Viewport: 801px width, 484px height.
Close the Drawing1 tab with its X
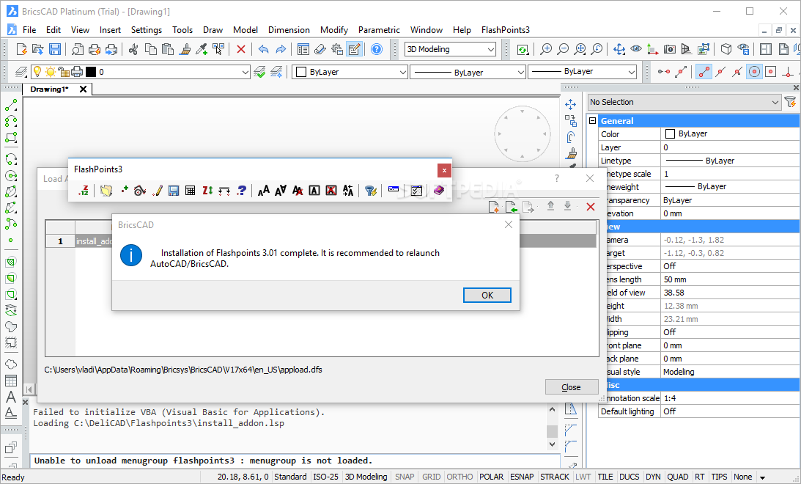click(x=84, y=89)
